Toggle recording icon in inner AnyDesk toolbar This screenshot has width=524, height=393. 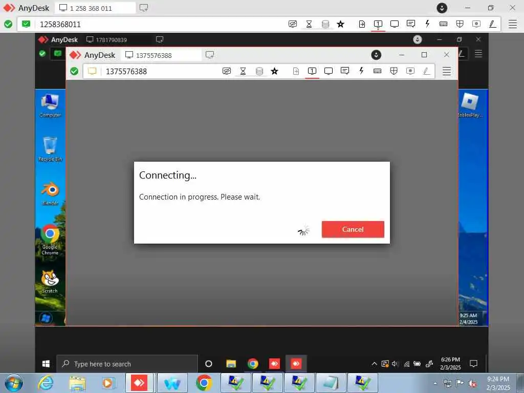click(410, 71)
